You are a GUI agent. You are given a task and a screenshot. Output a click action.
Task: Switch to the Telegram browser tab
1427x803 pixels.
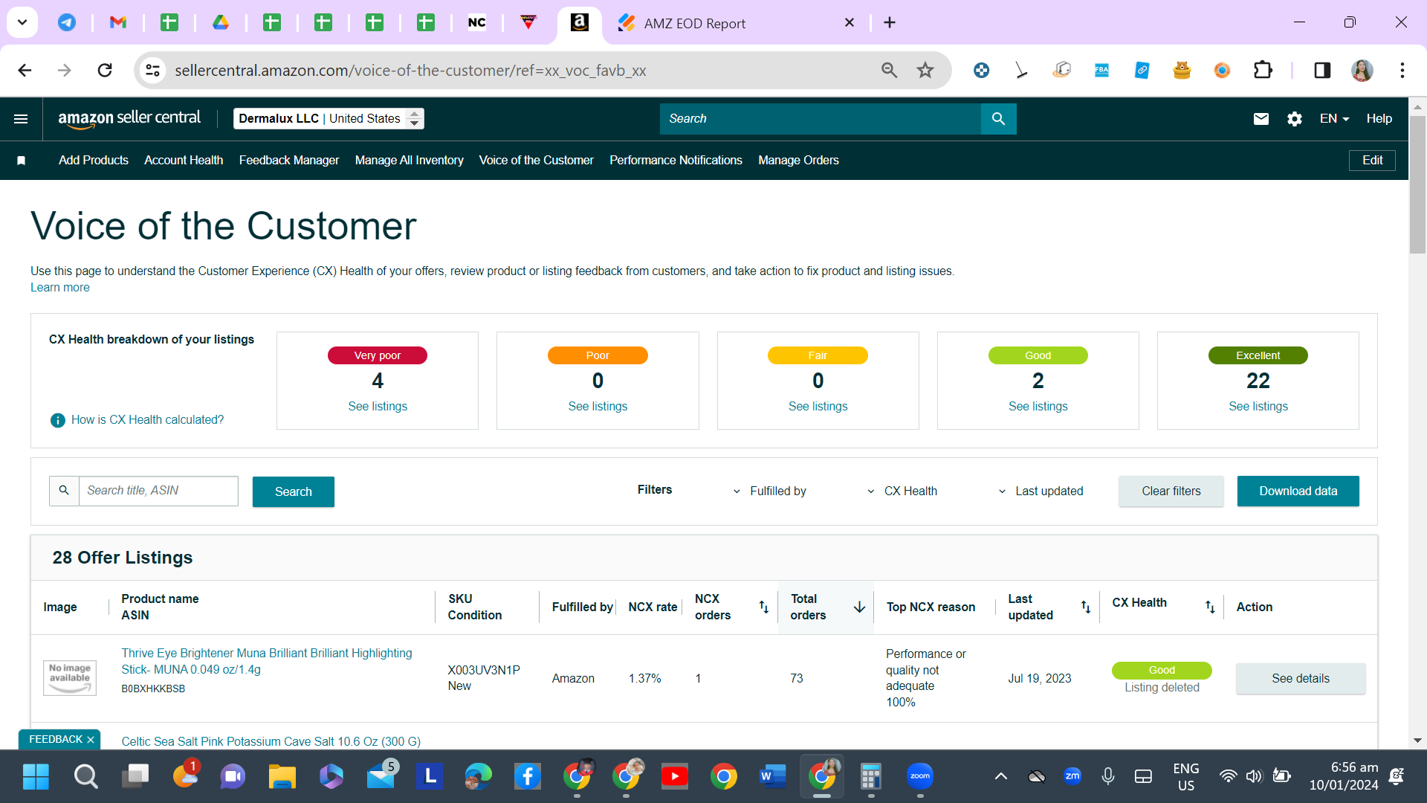coord(67,22)
